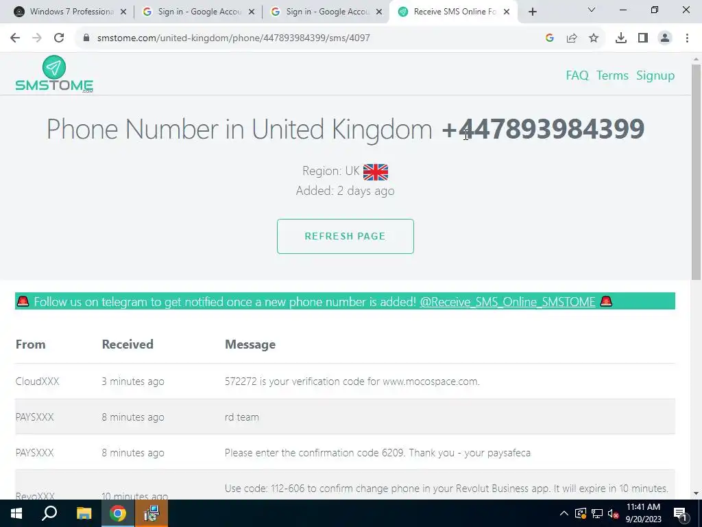
Task: Show hidden system tray icons
Action: tap(564, 513)
